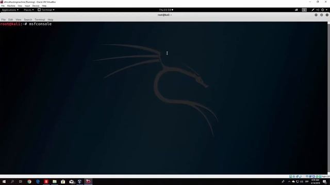This screenshot has width=330, height=185.
Task: Open the terminal Edit menu
Action: click(10, 20)
